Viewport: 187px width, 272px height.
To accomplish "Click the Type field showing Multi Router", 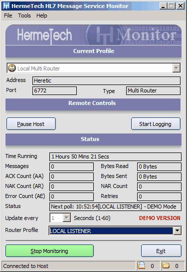I will click(153, 90).
